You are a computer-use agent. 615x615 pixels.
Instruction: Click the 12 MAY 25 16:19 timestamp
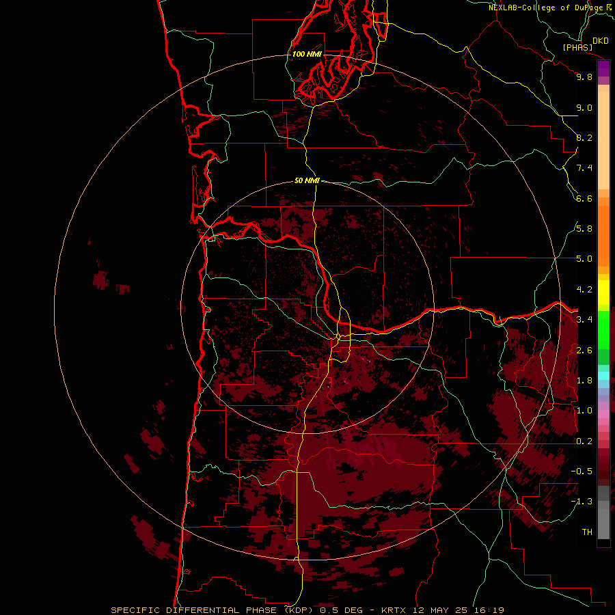pos(459,610)
